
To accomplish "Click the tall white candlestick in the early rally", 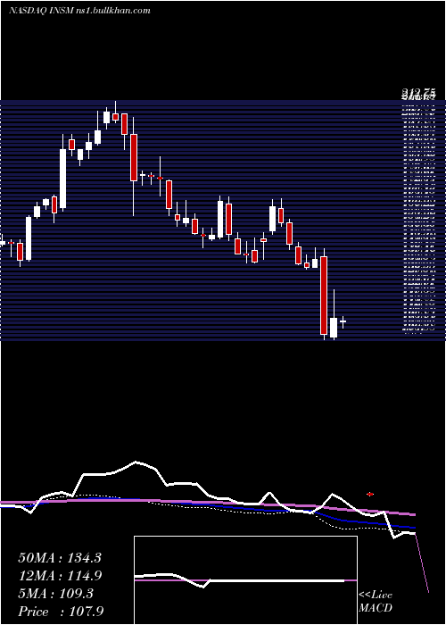I will click(x=63, y=179).
